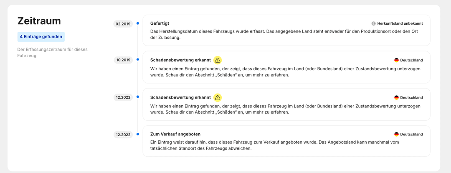The image size is (451, 173).
Task: Click the timeline dot of the 12.2022 Schadensbewertung entry
Action: coord(138,97)
